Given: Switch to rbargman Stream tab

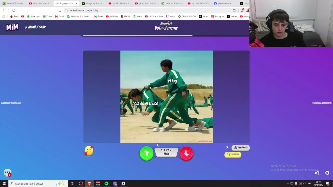Looking at the screenshot, I should tap(92, 3).
